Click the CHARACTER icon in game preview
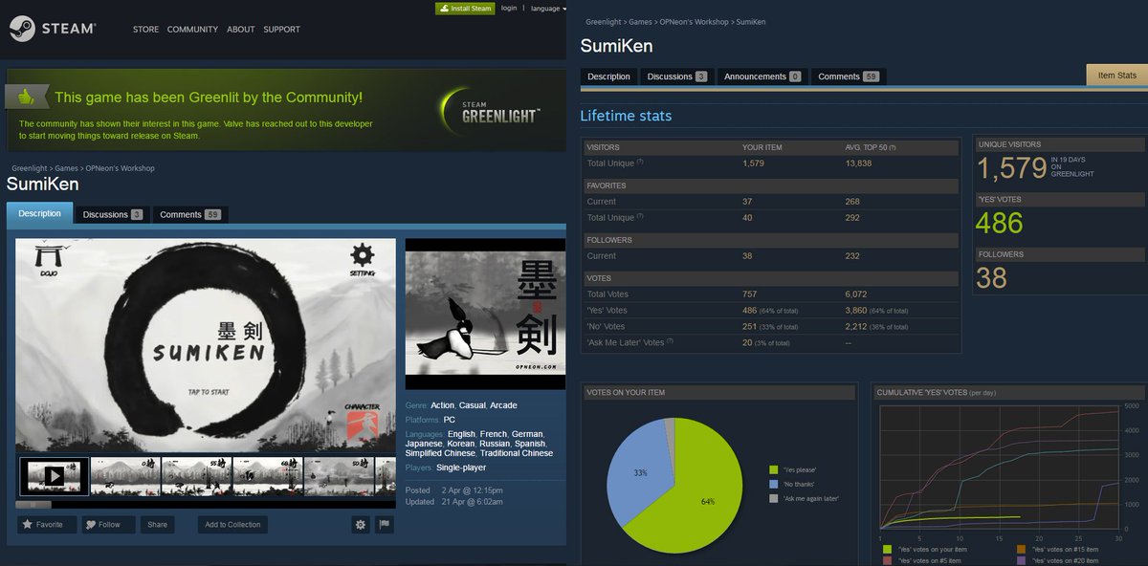 point(362,421)
